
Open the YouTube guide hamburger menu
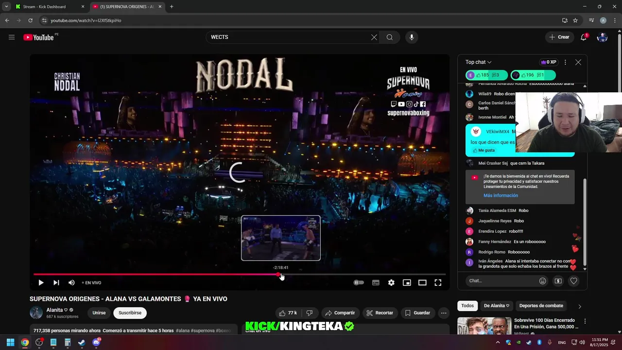tap(12, 37)
